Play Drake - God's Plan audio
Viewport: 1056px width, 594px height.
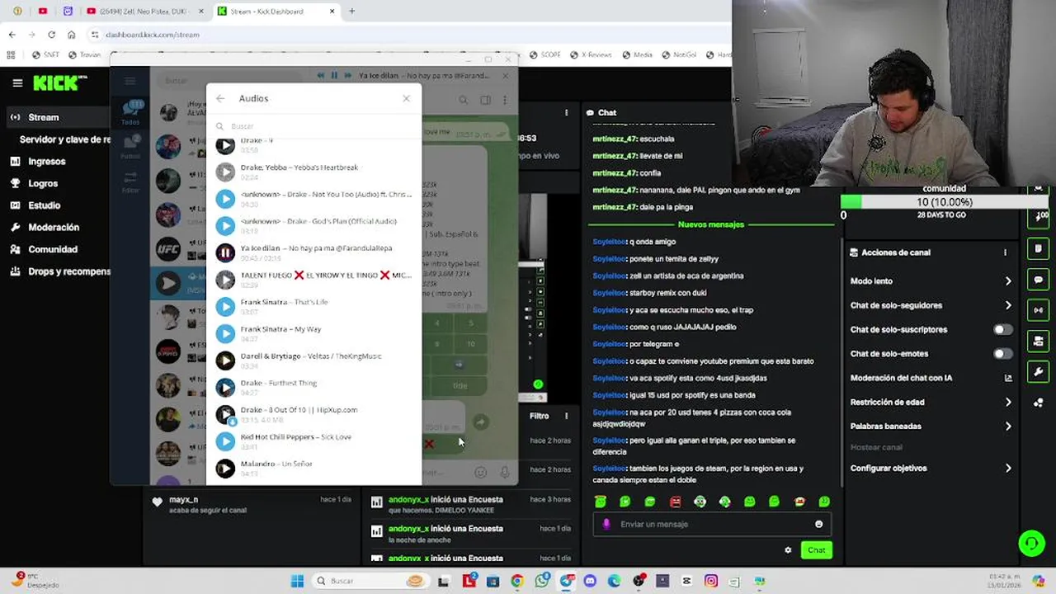[225, 225]
